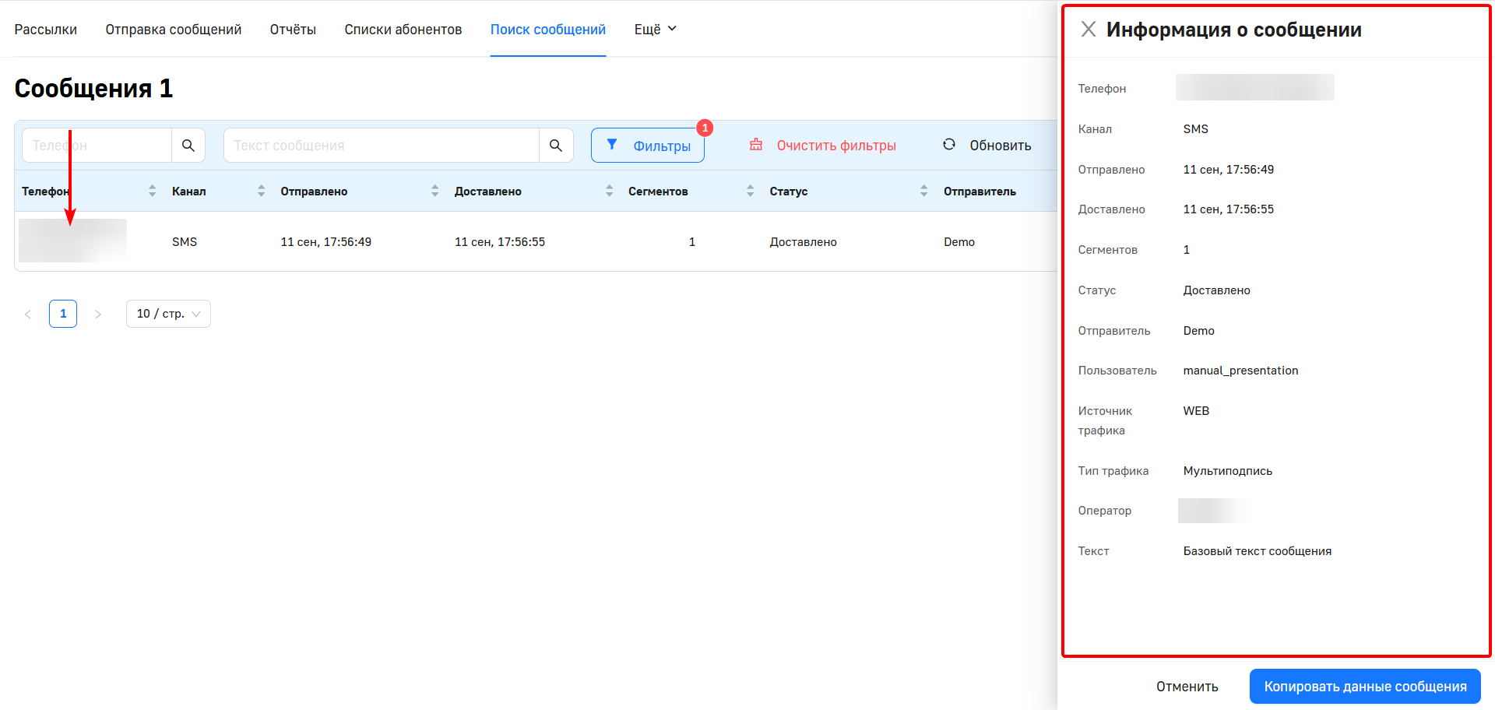Focus the Текст сообщения search field
Image resolution: width=1495 pixels, height=710 pixels.
click(382, 146)
